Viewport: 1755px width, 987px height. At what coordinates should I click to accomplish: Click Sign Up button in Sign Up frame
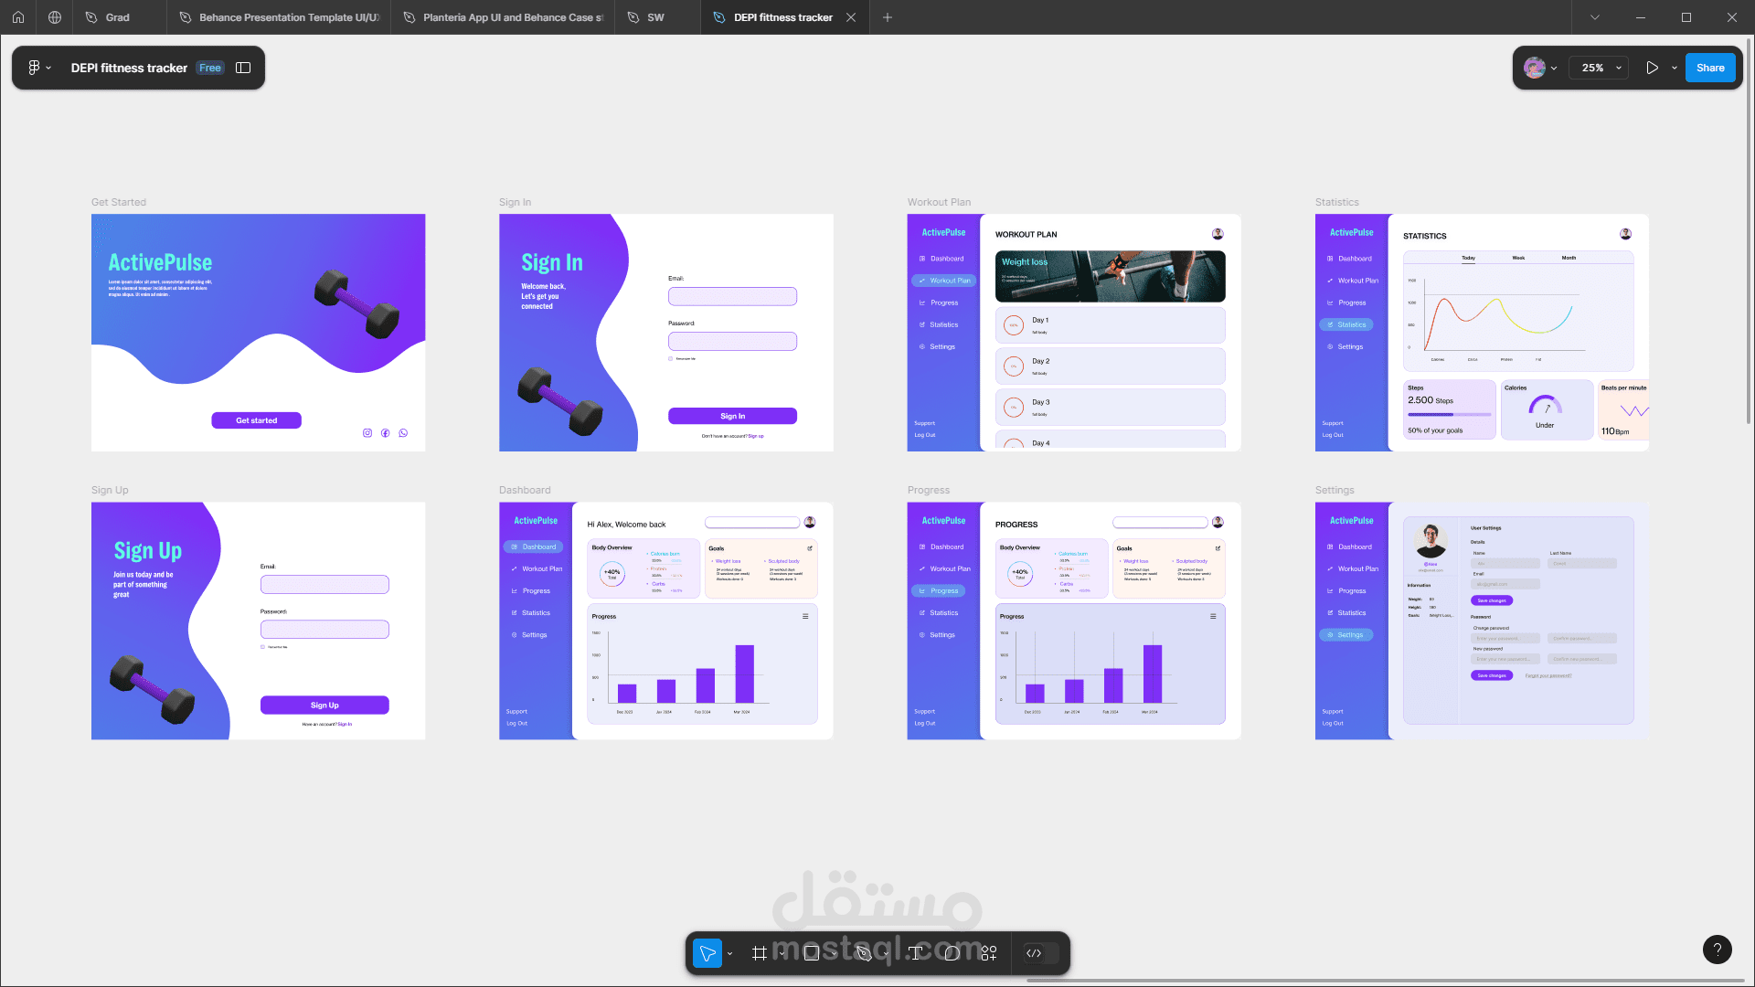click(x=324, y=705)
